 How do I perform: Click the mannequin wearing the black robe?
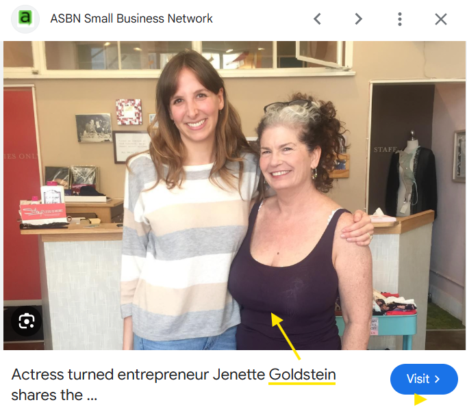click(412, 174)
